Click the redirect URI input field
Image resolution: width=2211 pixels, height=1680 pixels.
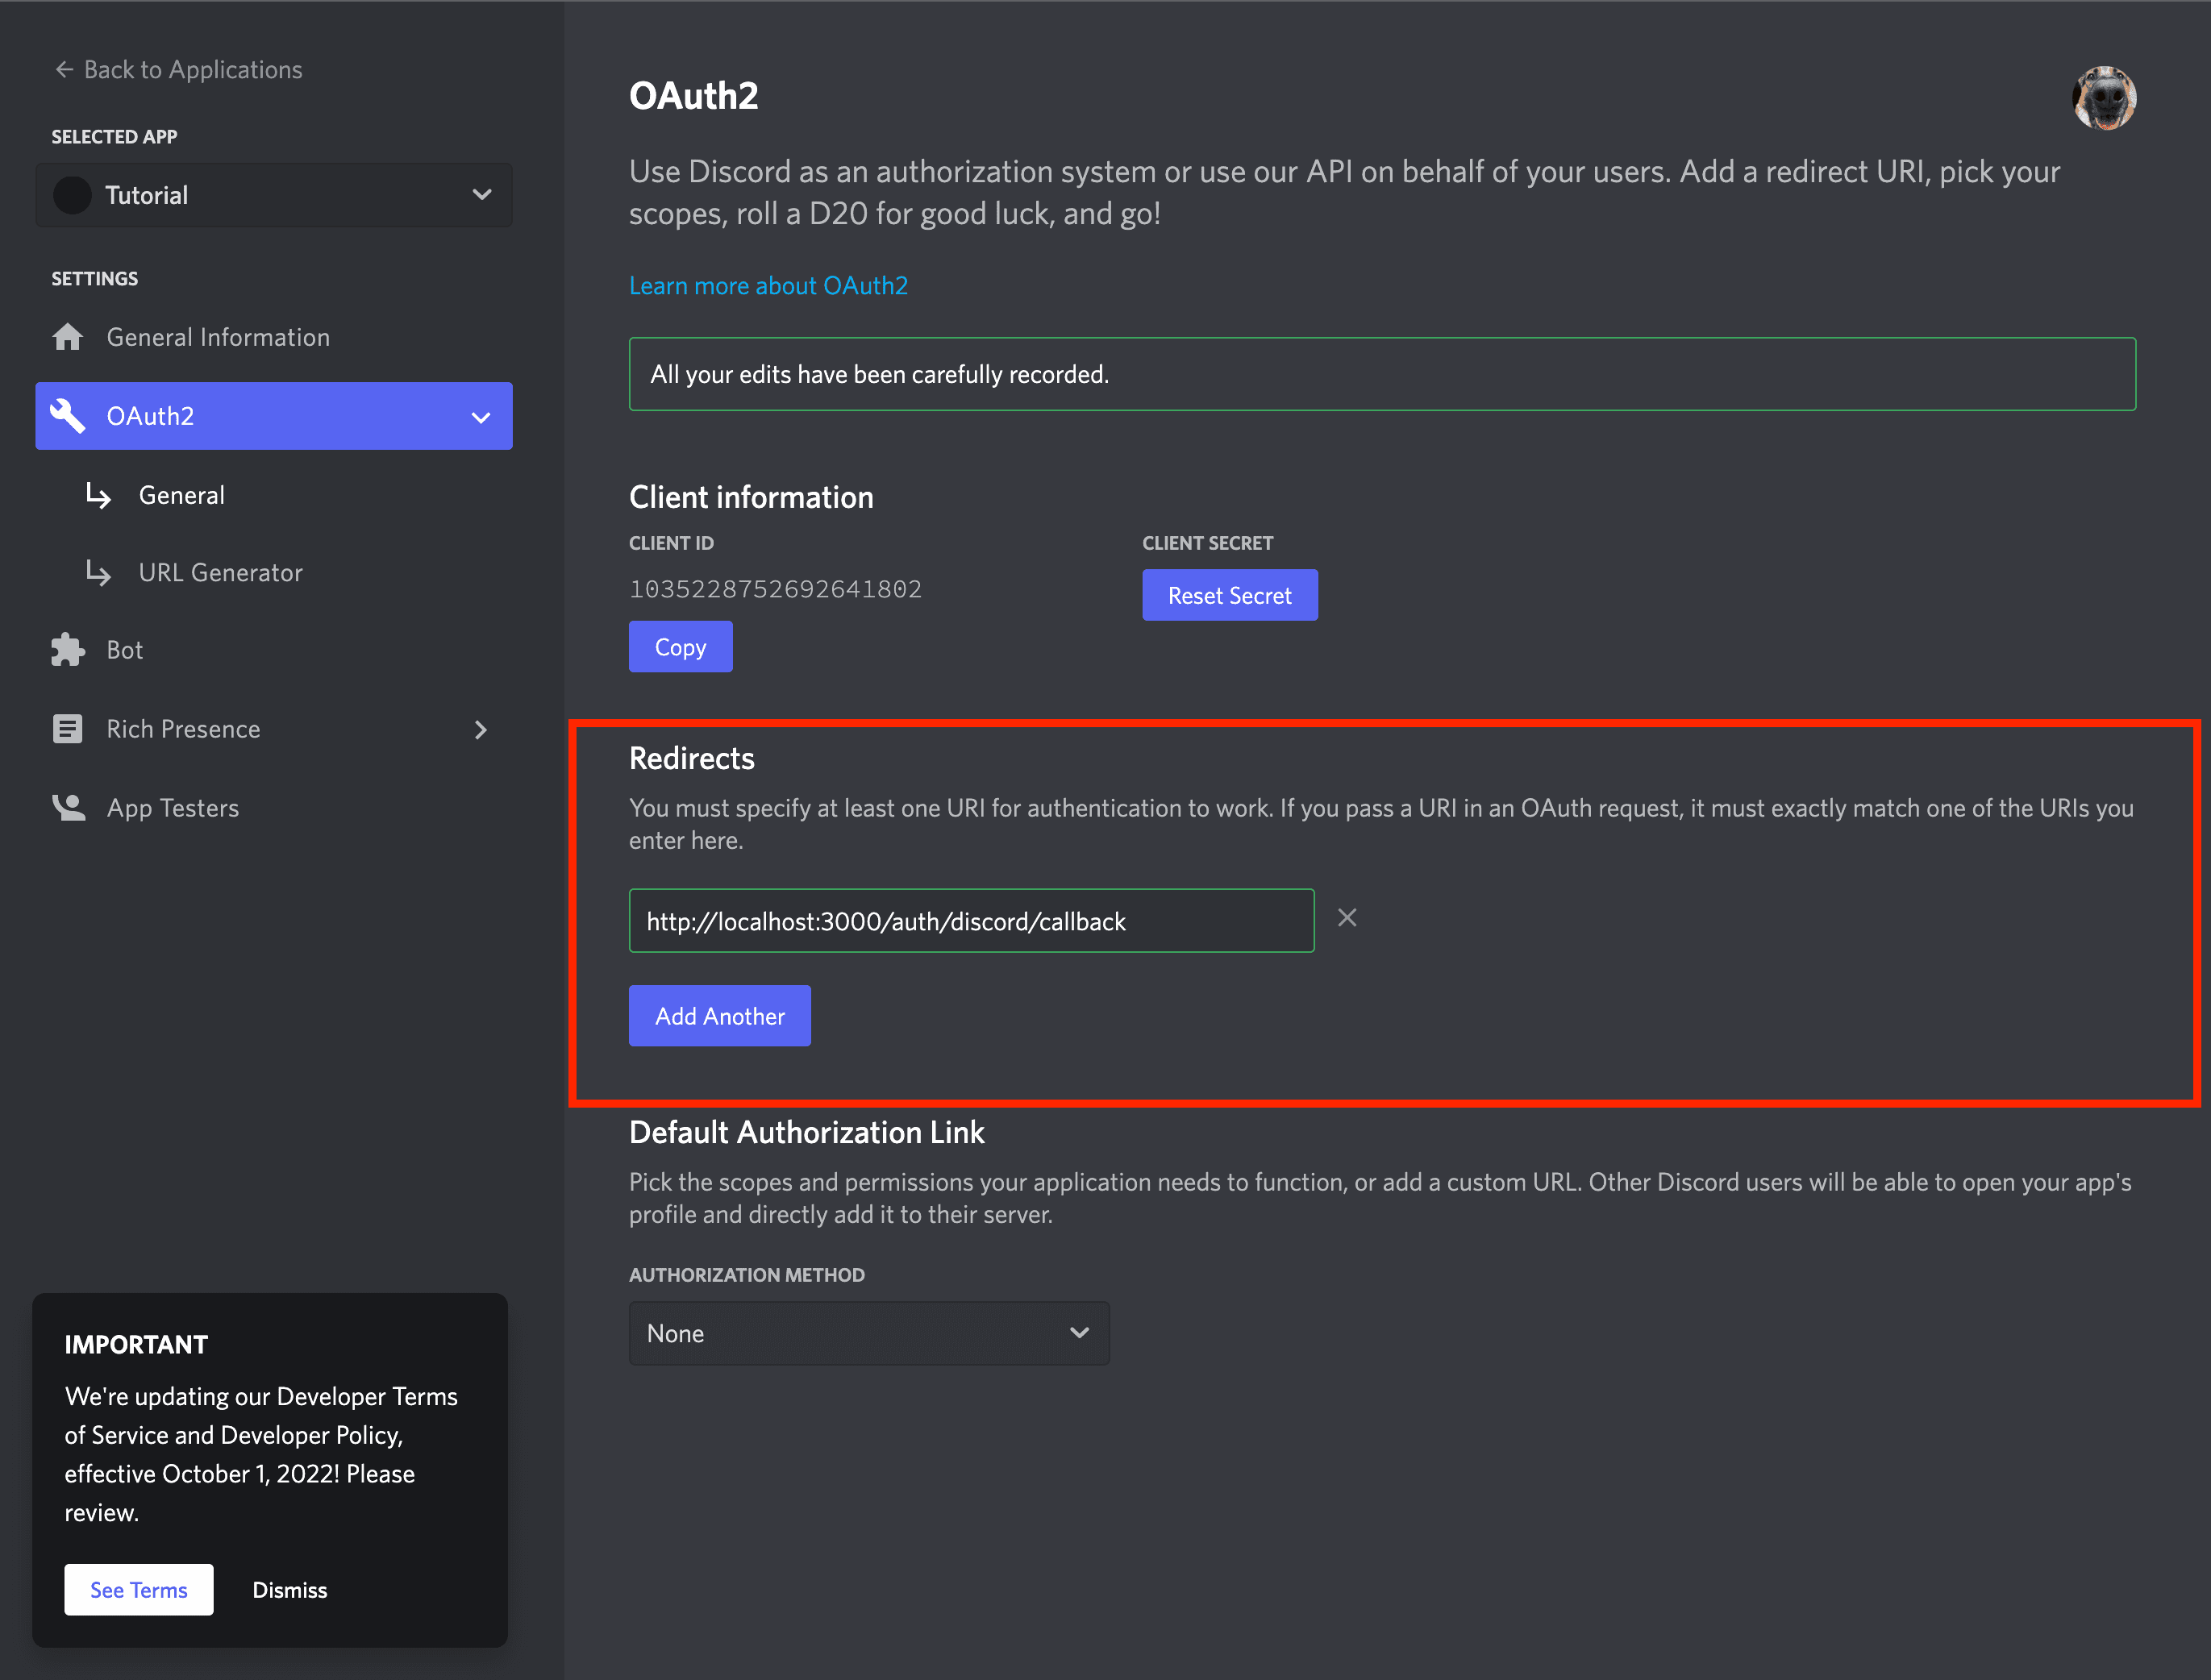pyautogui.click(x=971, y=921)
